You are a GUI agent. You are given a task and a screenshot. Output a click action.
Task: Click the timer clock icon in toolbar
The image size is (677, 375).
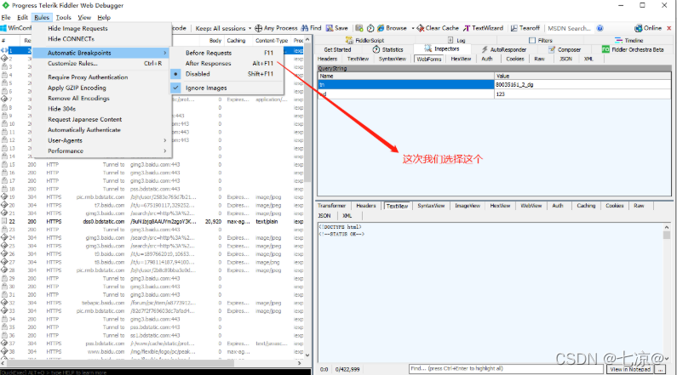(x=370, y=28)
